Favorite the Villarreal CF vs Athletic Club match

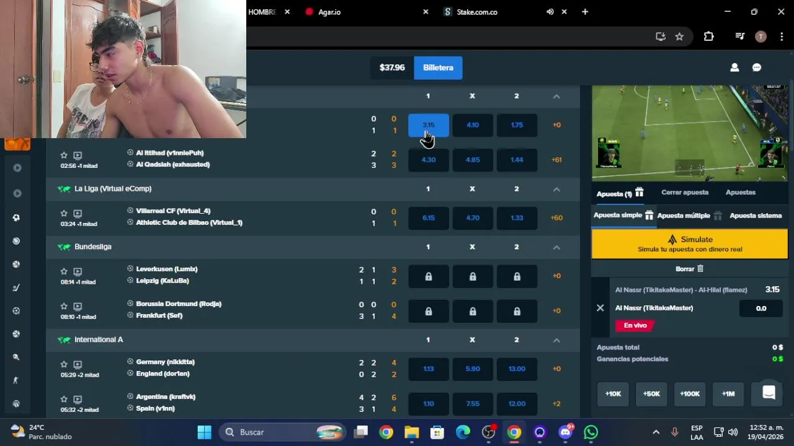[64, 213]
